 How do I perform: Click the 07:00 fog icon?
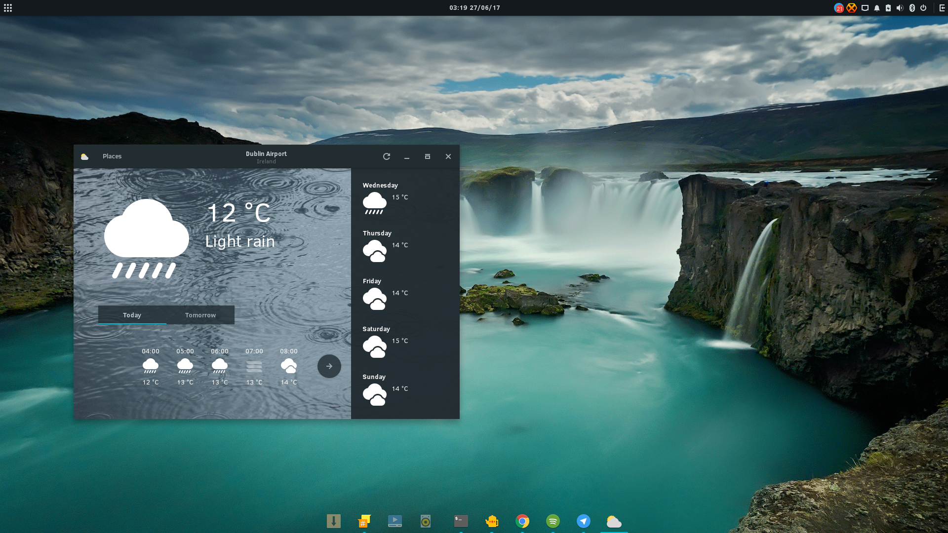tap(254, 366)
